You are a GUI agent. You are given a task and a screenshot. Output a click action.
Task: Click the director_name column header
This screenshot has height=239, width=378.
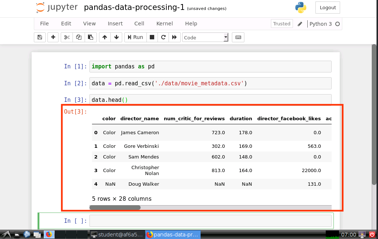pos(139,118)
